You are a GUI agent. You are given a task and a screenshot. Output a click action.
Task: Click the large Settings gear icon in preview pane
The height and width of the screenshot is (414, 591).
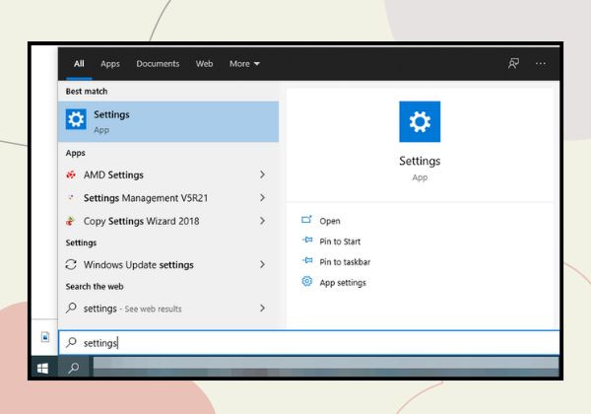pos(420,122)
